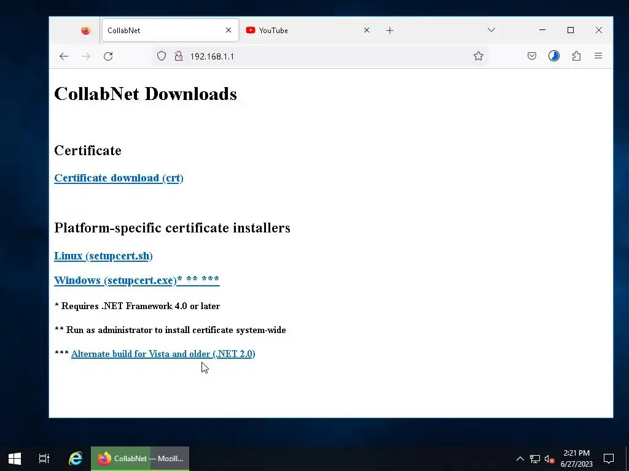
Task: Open the Extensions puzzle-piece icon
Action: 576,56
